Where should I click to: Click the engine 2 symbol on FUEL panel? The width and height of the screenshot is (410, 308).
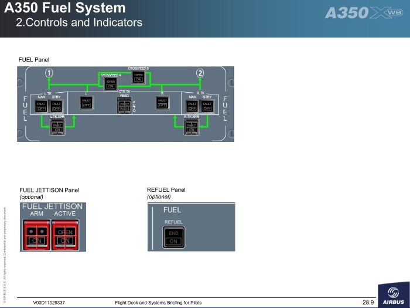coord(200,73)
